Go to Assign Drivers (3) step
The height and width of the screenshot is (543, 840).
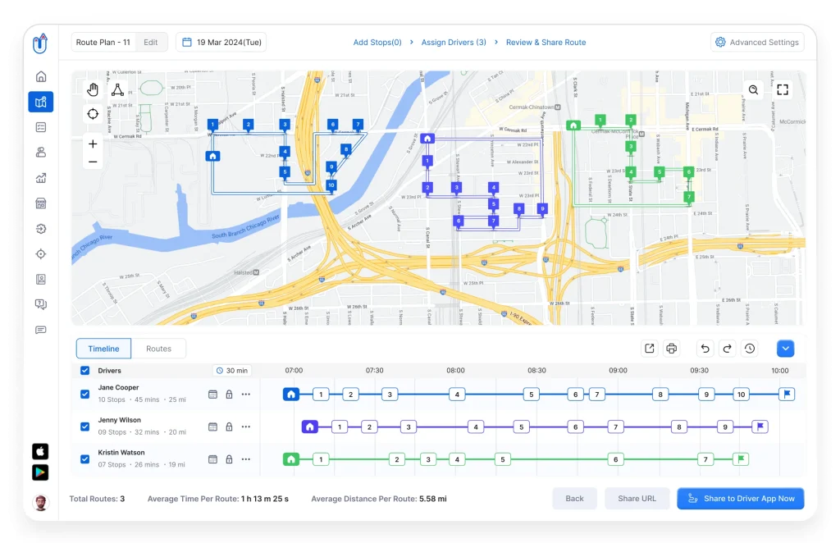454,43
